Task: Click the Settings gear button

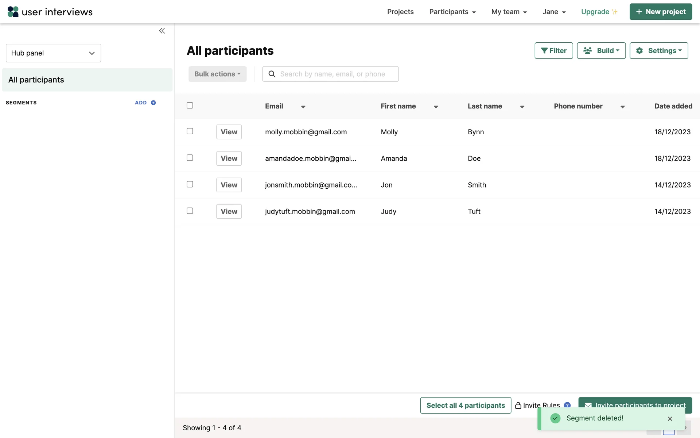Action: click(x=658, y=51)
